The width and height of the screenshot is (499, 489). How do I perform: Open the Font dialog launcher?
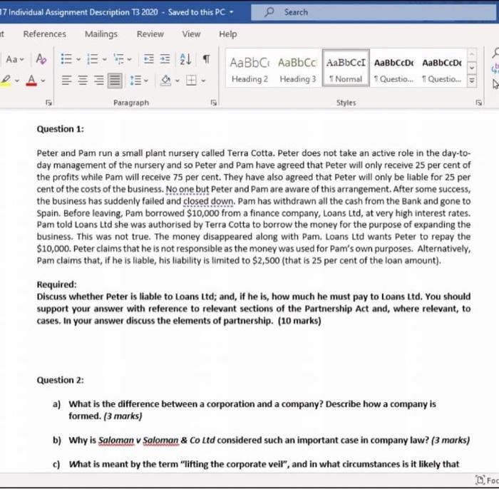click(x=48, y=103)
